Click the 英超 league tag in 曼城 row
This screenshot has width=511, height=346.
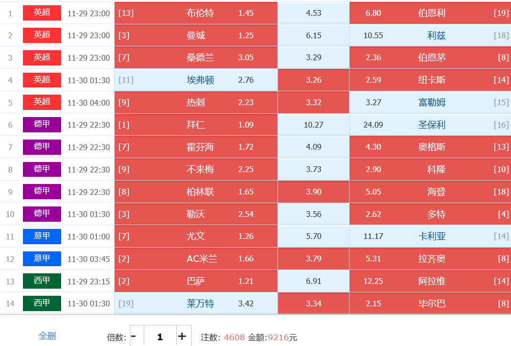42,35
